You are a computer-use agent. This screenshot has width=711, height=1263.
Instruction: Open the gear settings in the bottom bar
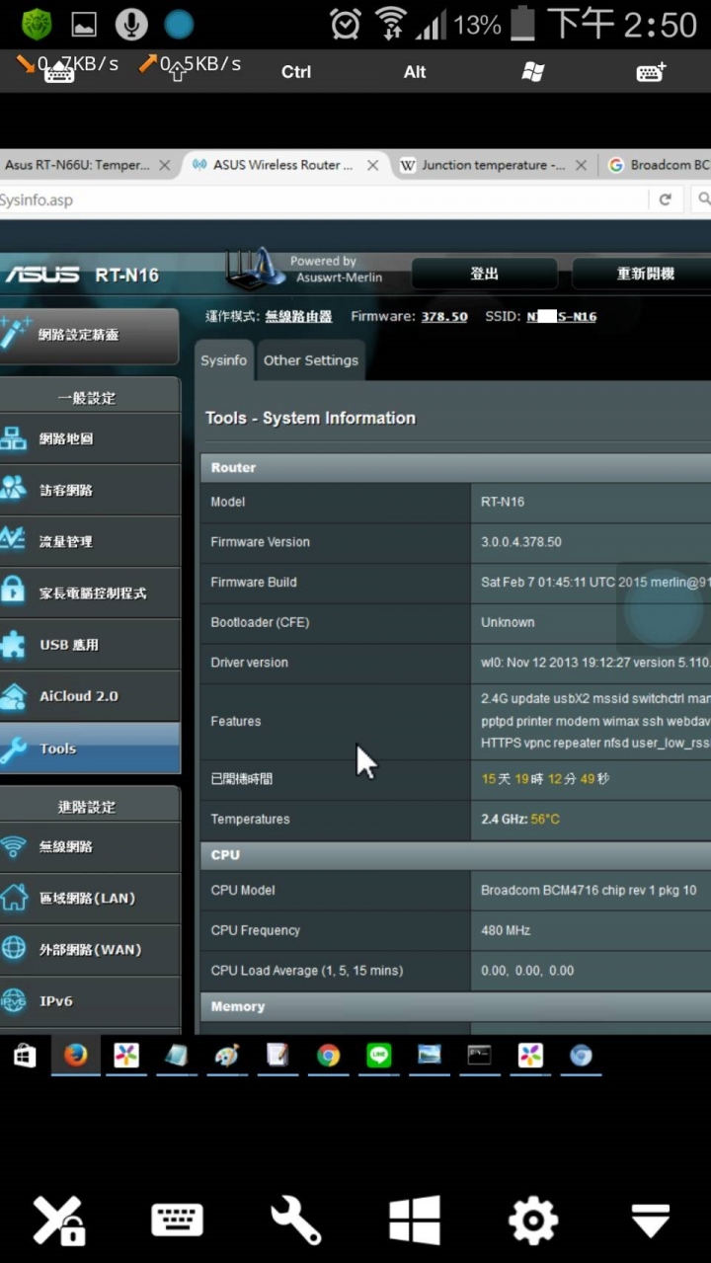[x=533, y=1221]
